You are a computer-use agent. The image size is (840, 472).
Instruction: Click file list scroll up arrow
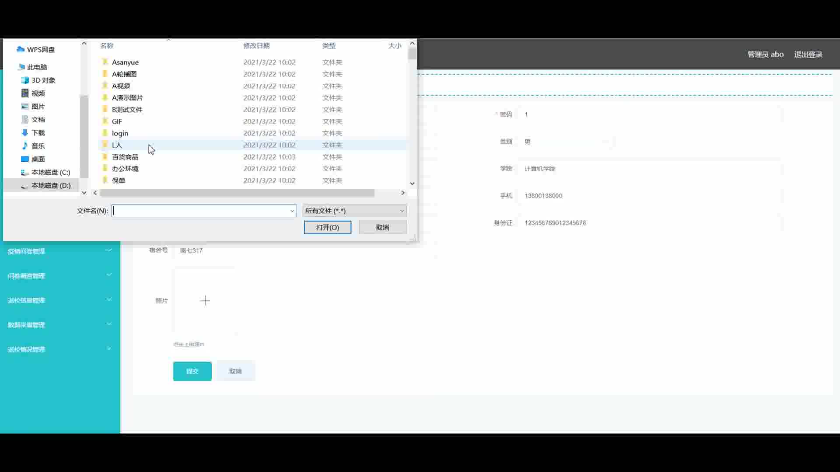[x=412, y=43]
